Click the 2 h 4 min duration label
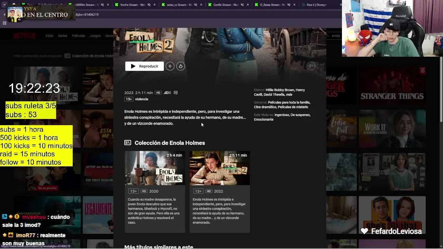Image resolution: width=443 pixels, height=249 pixels. pos(174,155)
